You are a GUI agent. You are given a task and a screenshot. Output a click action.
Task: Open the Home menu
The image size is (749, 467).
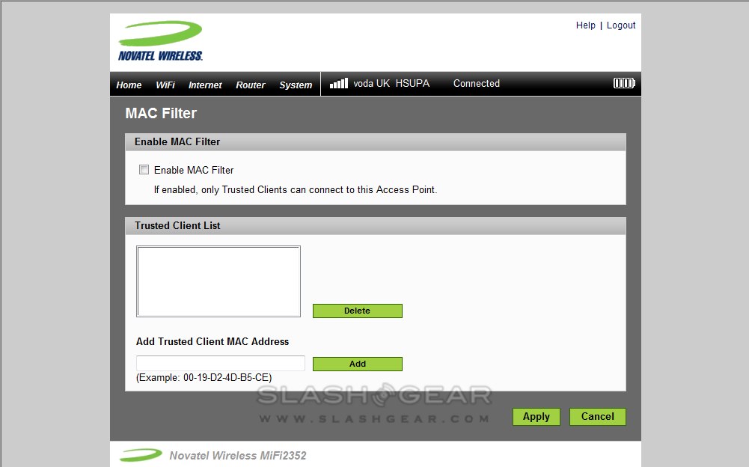coord(129,85)
